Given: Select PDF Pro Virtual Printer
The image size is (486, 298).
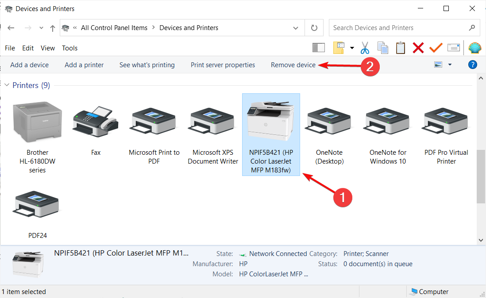Looking at the screenshot, I should [446, 134].
